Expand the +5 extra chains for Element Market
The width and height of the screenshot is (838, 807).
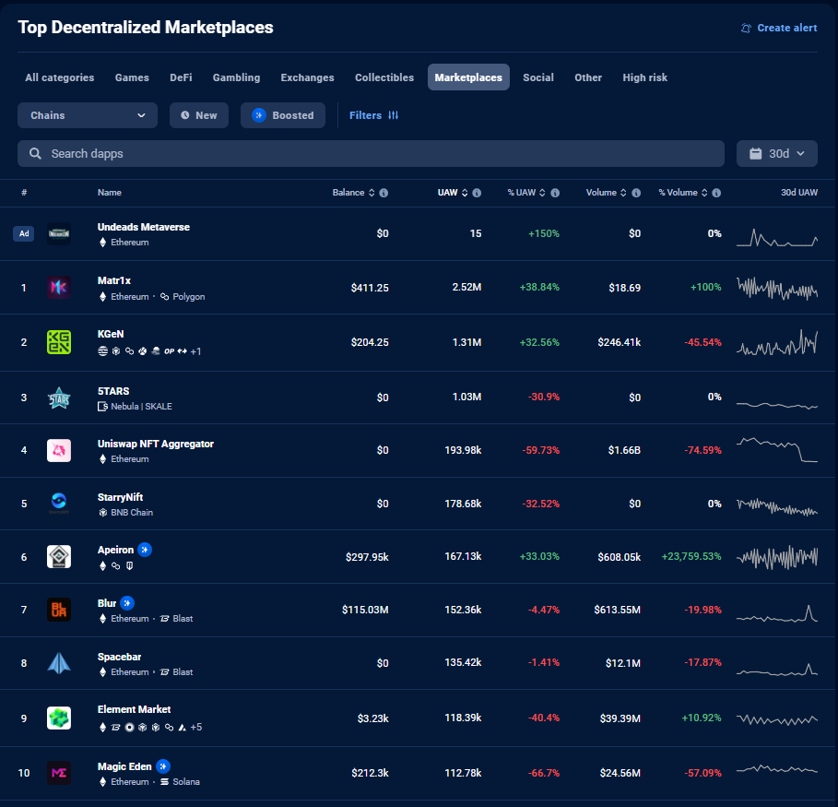click(196, 728)
